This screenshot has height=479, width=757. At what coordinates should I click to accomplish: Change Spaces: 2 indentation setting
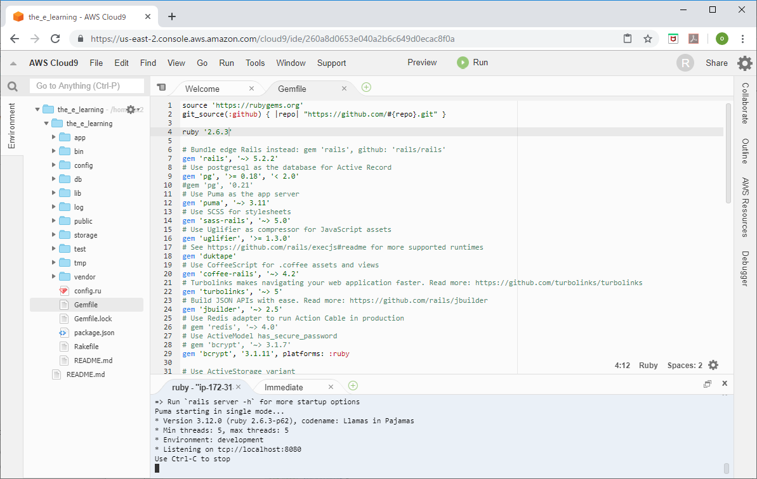click(685, 366)
